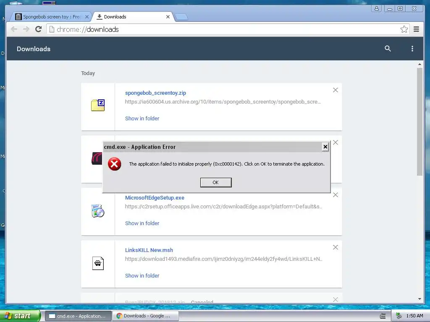Show MicrosoftEdgeSetup.exe in folder

142,223
